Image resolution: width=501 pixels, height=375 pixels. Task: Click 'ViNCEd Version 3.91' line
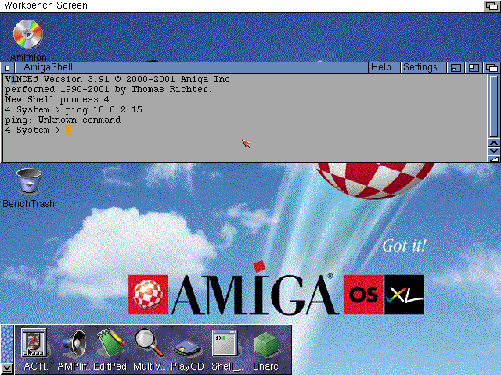coord(120,79)
